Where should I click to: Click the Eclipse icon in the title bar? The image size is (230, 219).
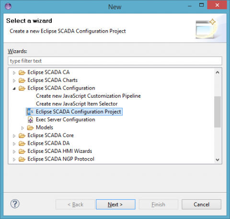tap(8, 7)
